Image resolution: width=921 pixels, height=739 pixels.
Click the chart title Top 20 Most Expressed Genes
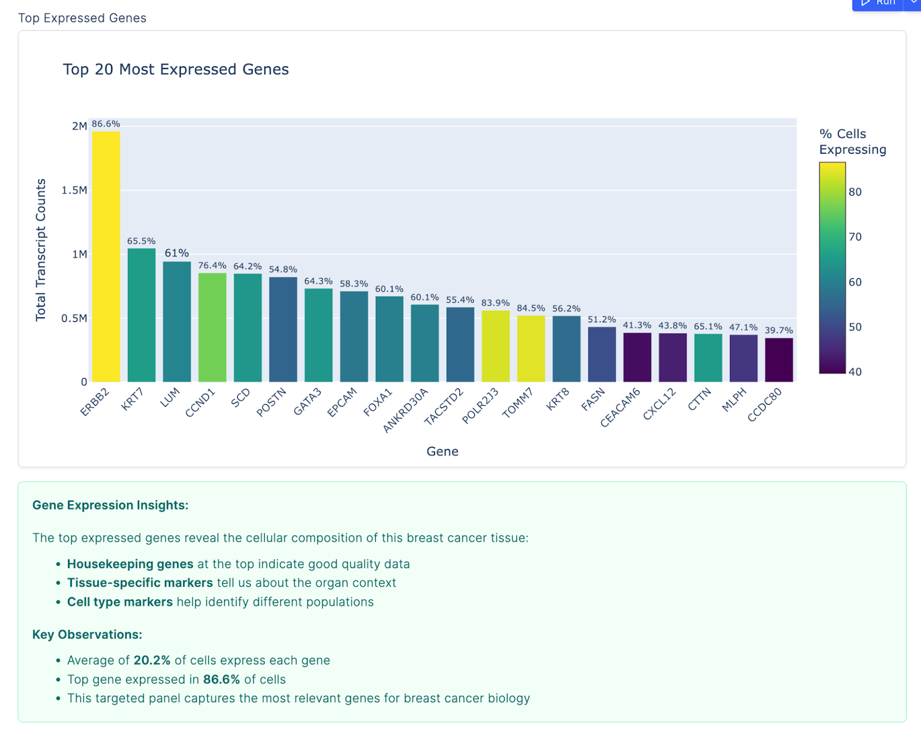pos(176,69)
